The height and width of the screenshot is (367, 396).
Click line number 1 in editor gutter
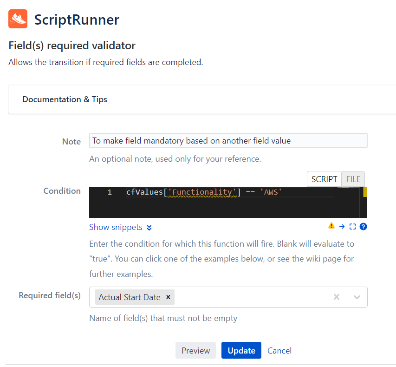(110, 192)
